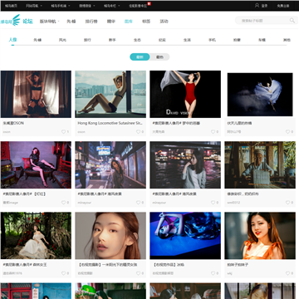The width and height of the screenshot is (299, 299).
Task: Open author wml0312 profile link
Action: click(233, 203)
